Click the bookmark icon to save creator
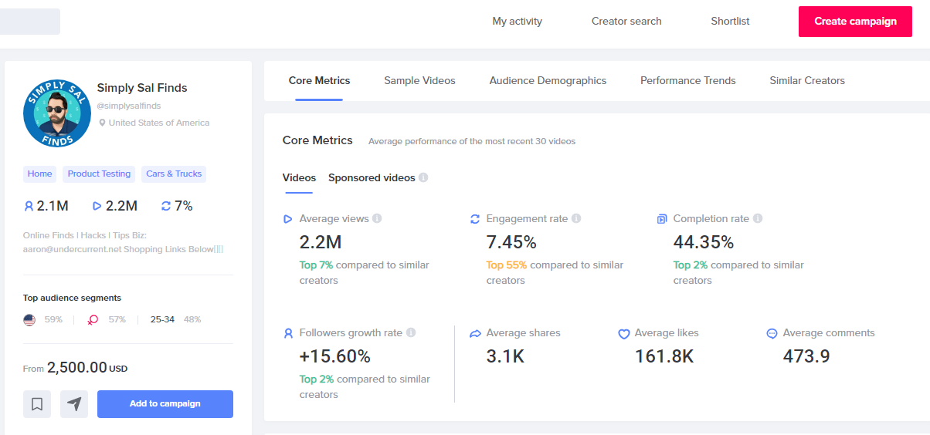 click(x=37, y=403)
